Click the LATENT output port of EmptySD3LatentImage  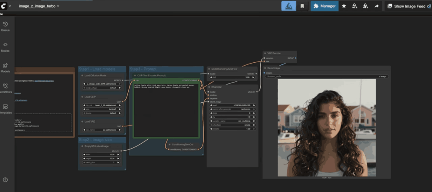pyautogui.click(x=121, y=151)
